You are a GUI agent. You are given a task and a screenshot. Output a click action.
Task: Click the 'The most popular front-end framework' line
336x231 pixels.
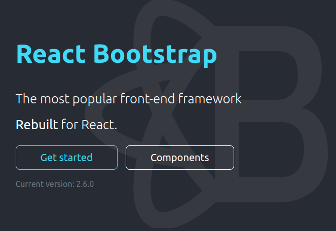pos(129,99)
